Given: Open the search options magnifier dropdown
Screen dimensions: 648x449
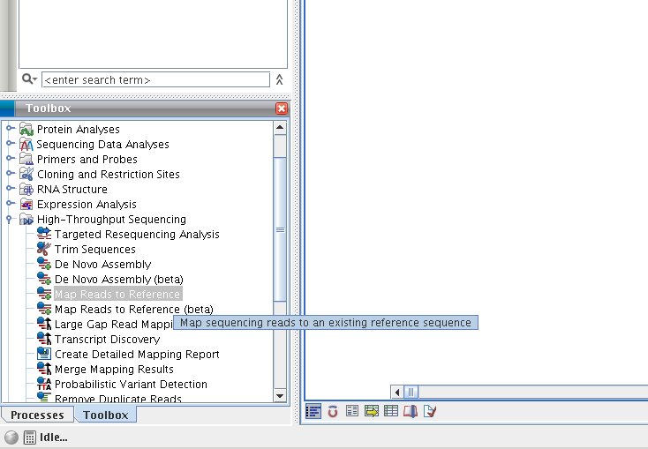Looking at the screenshot, I should [29, 79].
